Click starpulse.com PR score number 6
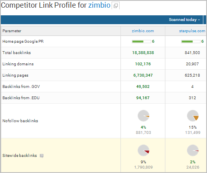 [x=203, y=42]
